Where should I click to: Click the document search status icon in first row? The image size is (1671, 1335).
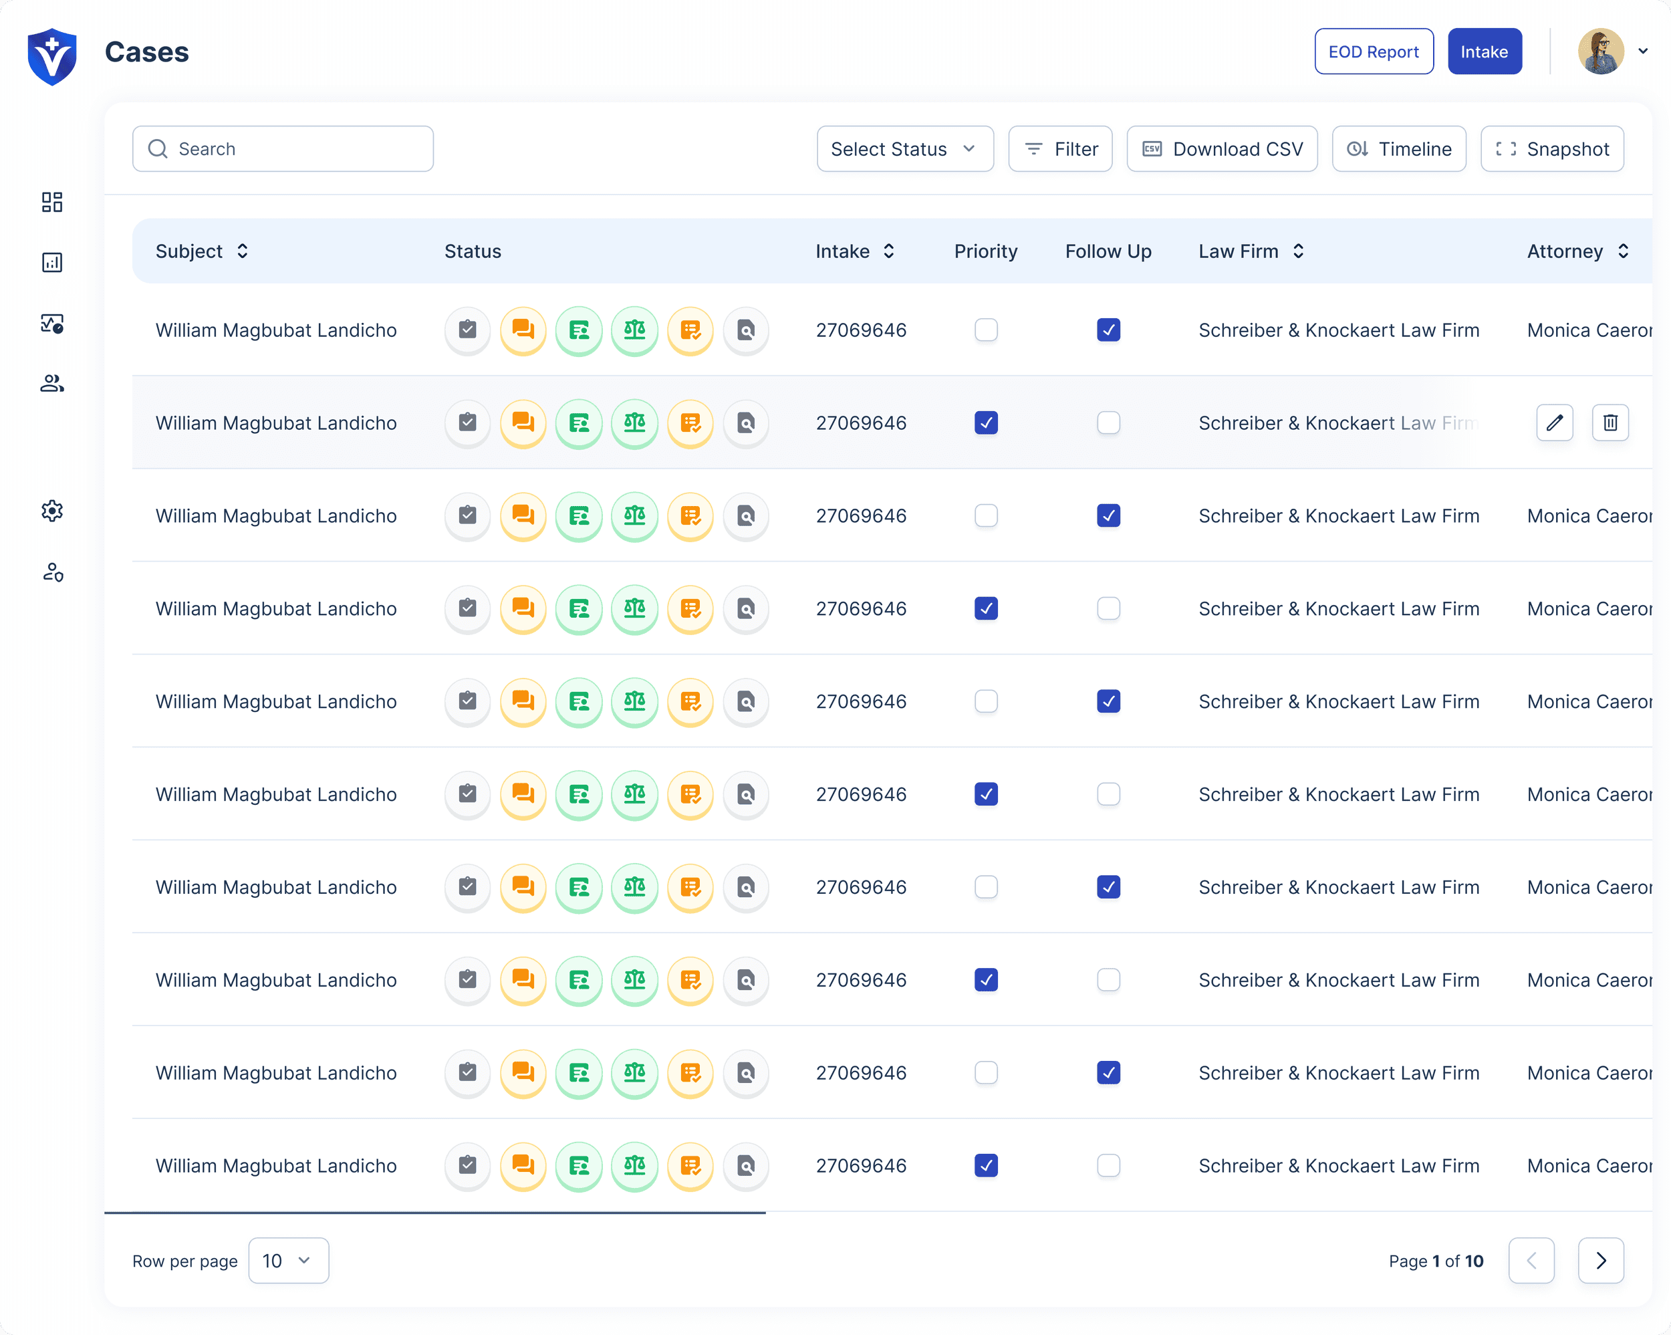click(x=745, y=330)
